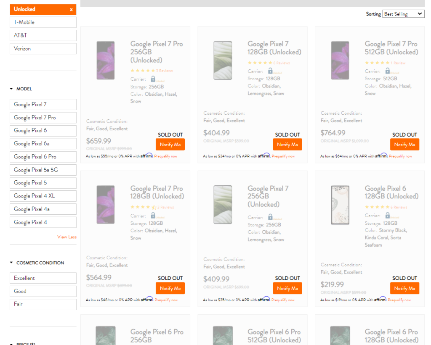Viewport: 431px width, 345px height.
Task: Expand the PRICE filter section arrow
Action: tap(11, 344)
